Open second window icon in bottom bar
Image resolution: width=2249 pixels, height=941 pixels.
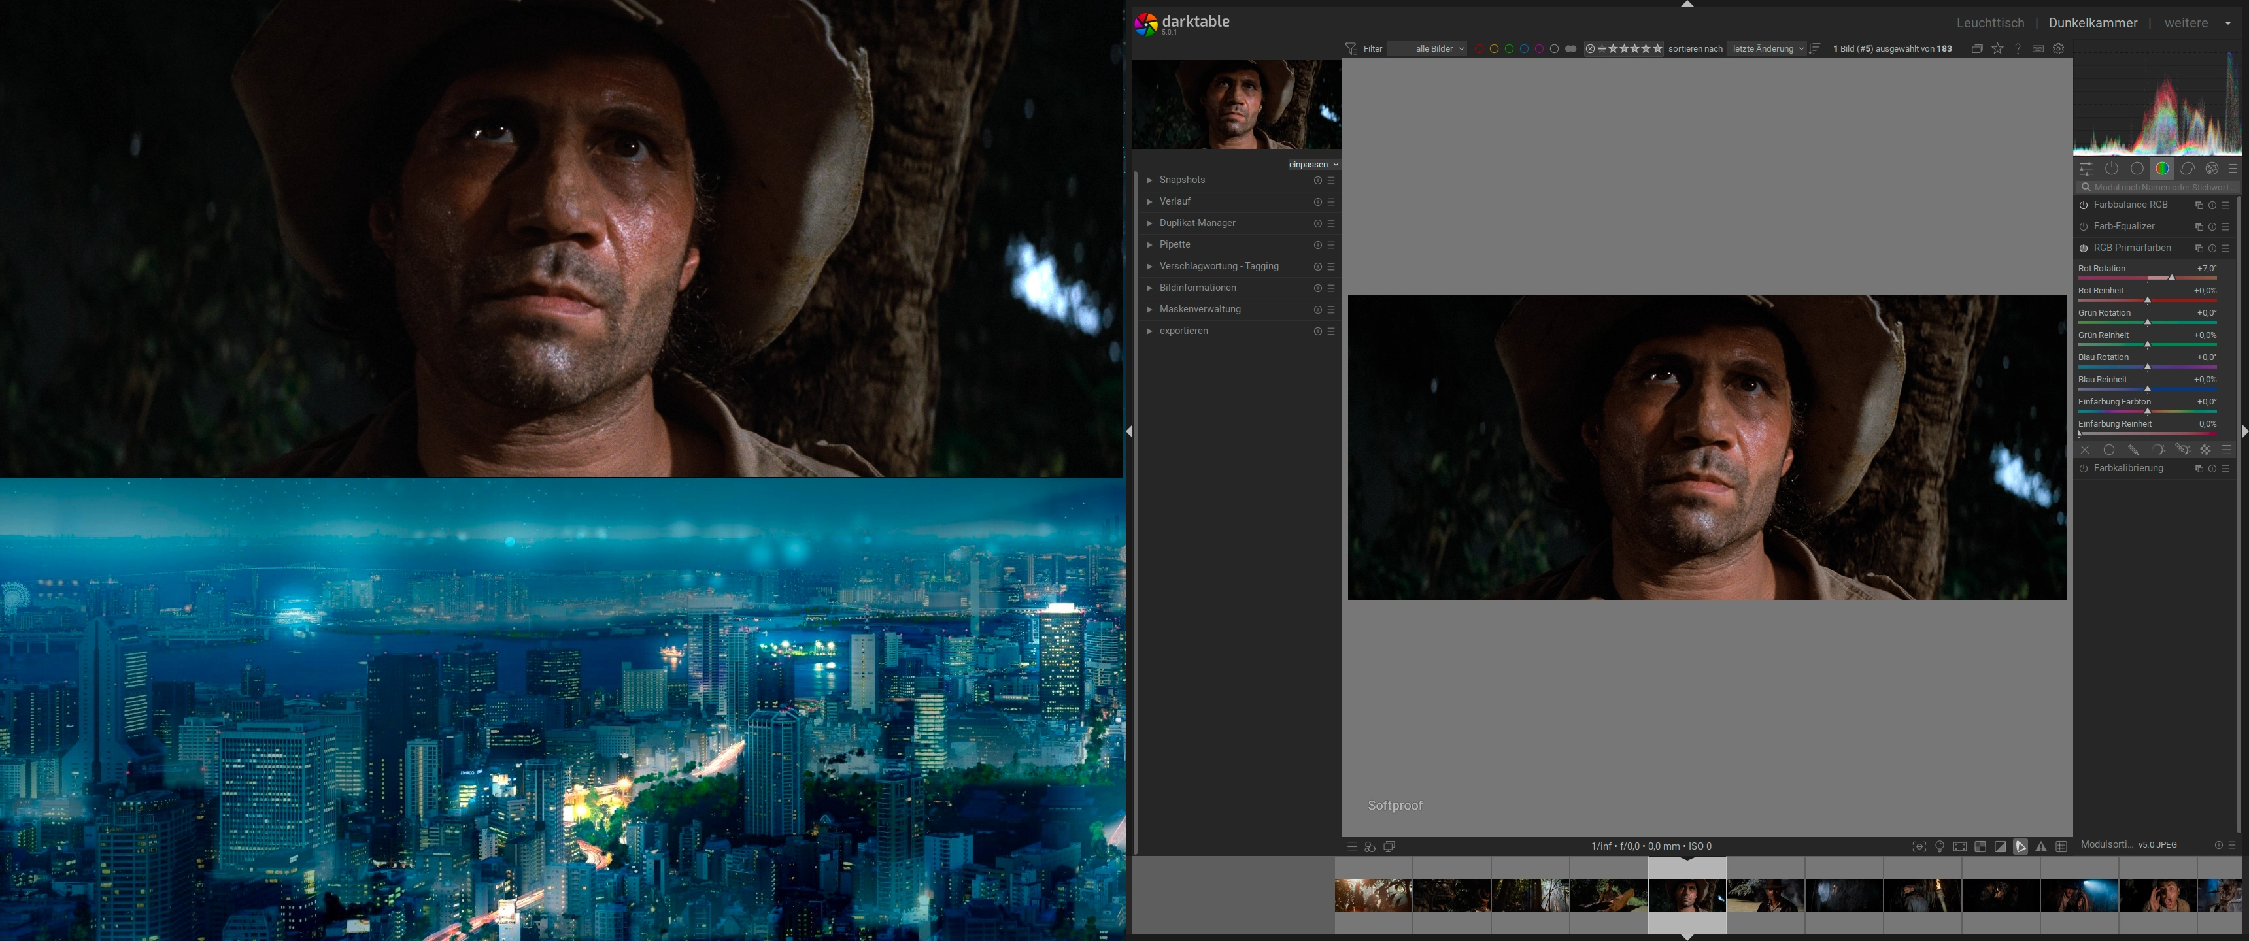[x=1389, y=847]
